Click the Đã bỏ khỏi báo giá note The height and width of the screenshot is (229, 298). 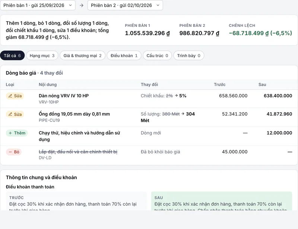click(x=161, y=152)
